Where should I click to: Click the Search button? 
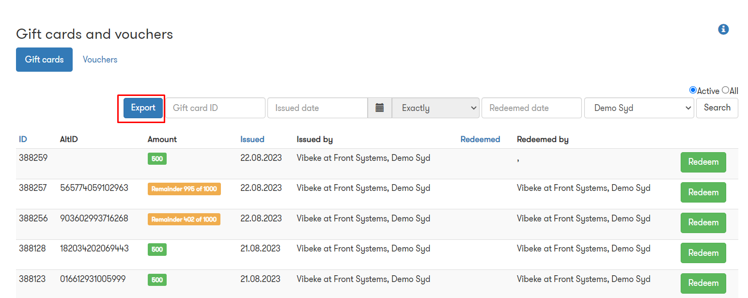717,108
